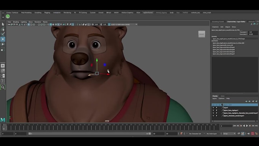The height and width of the screenshot is (146, 259).
Task: Switch to single-pane perspective layout
Action: point(3,66)
